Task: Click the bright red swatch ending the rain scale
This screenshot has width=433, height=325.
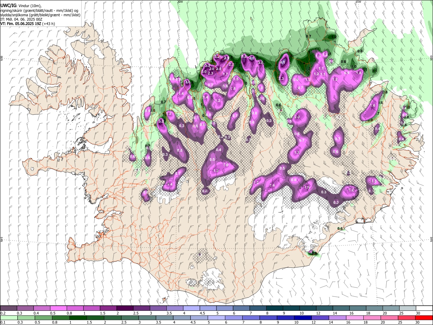Action: pos(424,318)
